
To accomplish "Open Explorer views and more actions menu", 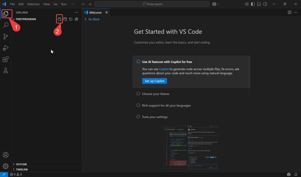I will coord(77,12).
